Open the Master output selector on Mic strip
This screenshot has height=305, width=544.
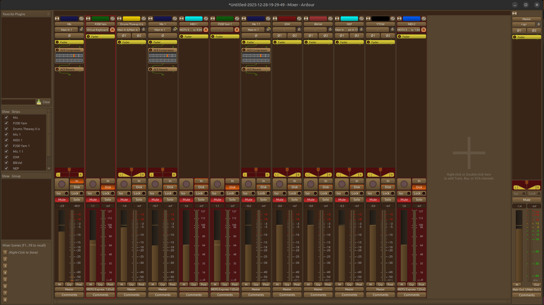(69, 289)
